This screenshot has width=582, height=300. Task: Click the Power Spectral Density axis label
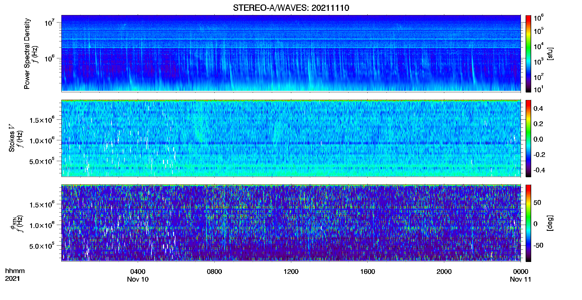tap(27, 54)
